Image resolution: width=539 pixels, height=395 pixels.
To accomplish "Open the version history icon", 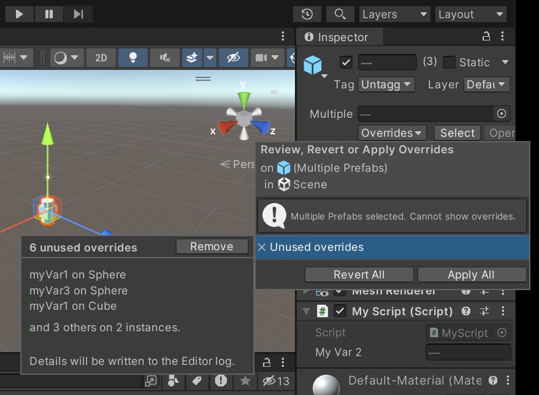I will (x=307, y=14).
